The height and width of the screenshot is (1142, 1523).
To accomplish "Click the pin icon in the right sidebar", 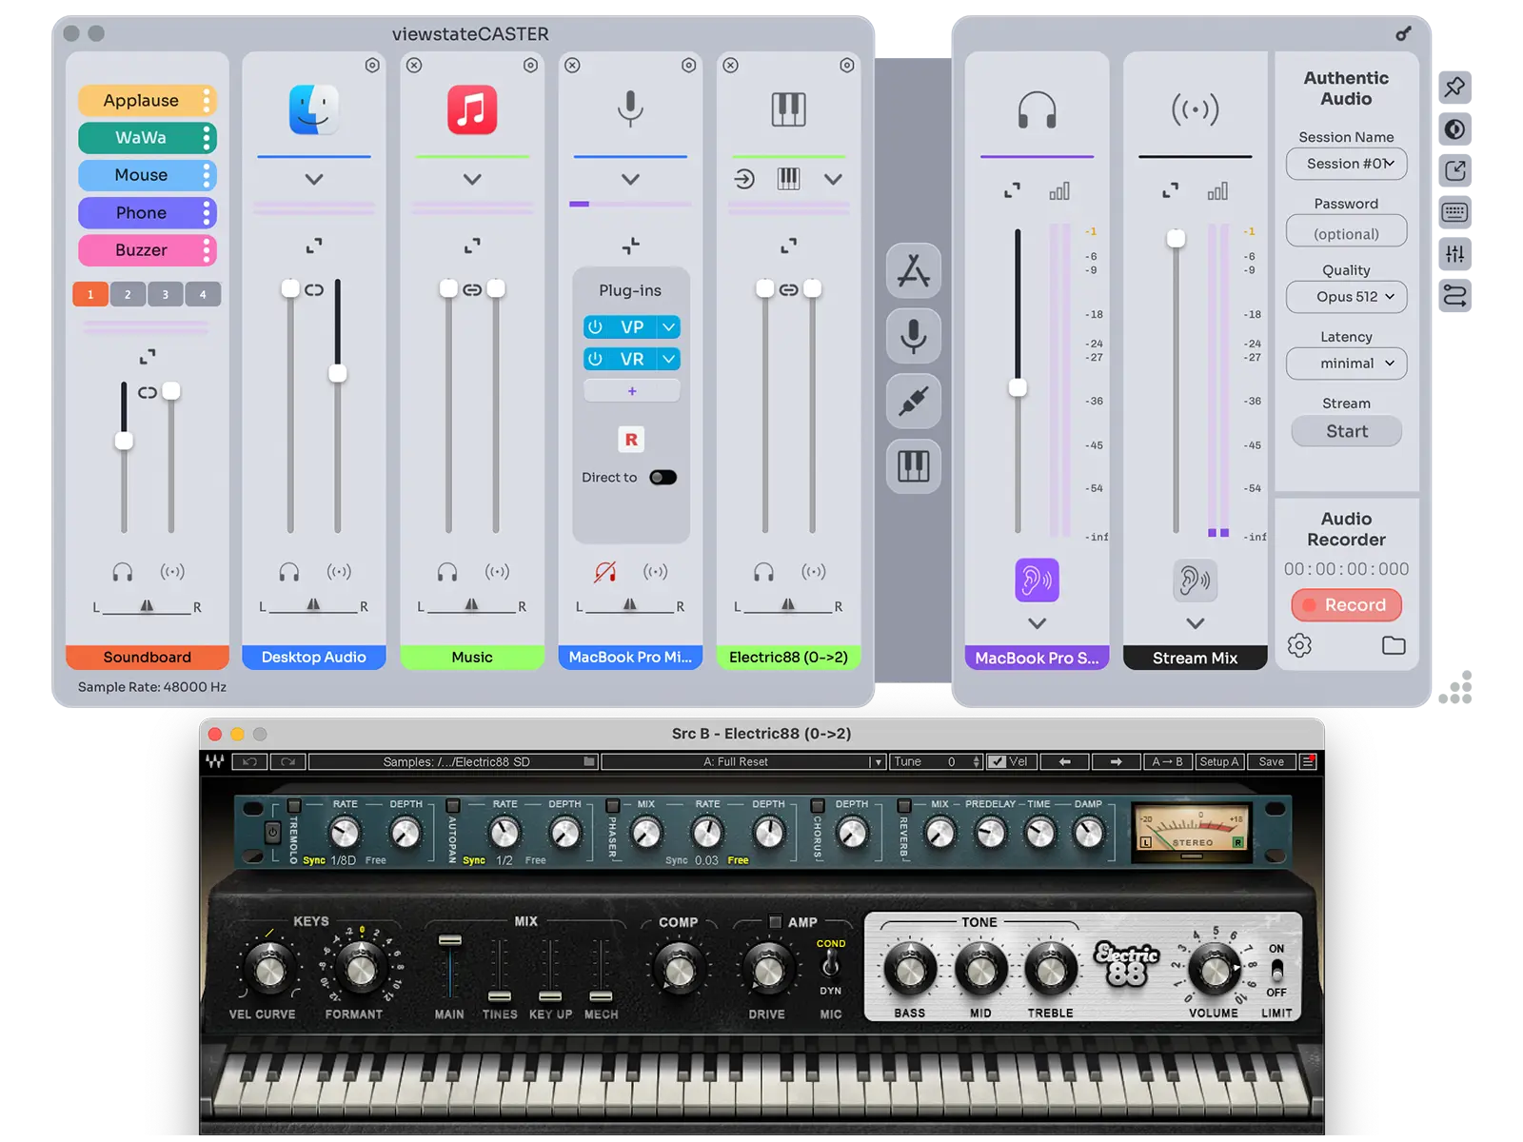I will pos(1454,87).
